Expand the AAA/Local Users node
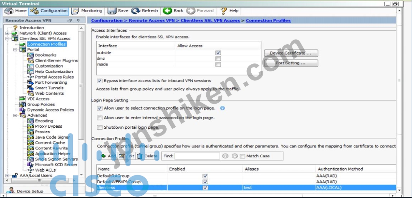412x198 pixels. pos(7,176)
